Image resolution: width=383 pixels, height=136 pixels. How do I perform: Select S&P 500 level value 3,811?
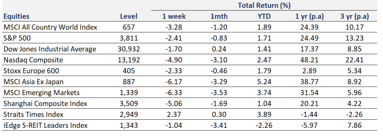(129, 38)
